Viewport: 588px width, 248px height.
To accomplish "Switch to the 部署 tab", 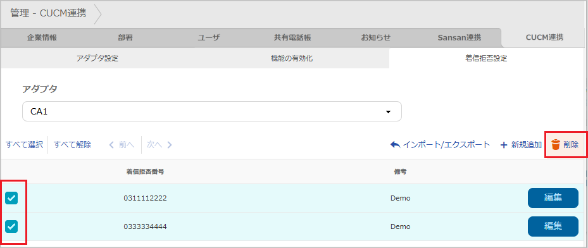I will point(125,38).
